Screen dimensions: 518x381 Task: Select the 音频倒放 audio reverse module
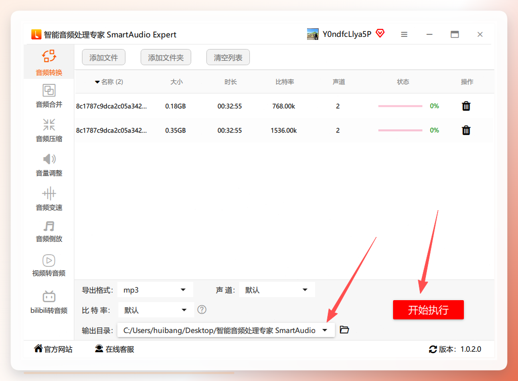(49, 231)
